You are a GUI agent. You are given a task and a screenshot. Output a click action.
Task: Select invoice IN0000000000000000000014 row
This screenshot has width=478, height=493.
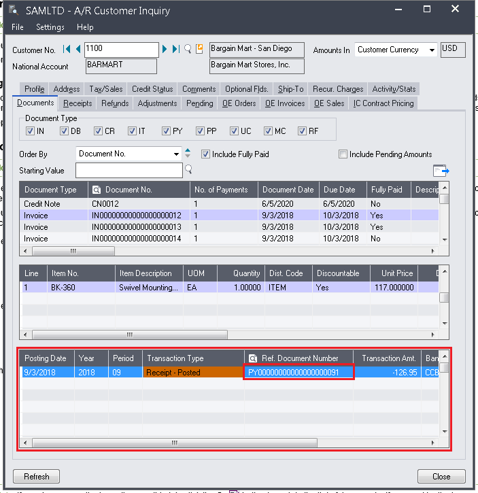point(136,239)
